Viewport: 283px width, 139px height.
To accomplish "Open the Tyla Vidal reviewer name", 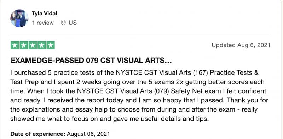I will click(x=45, y=13).
